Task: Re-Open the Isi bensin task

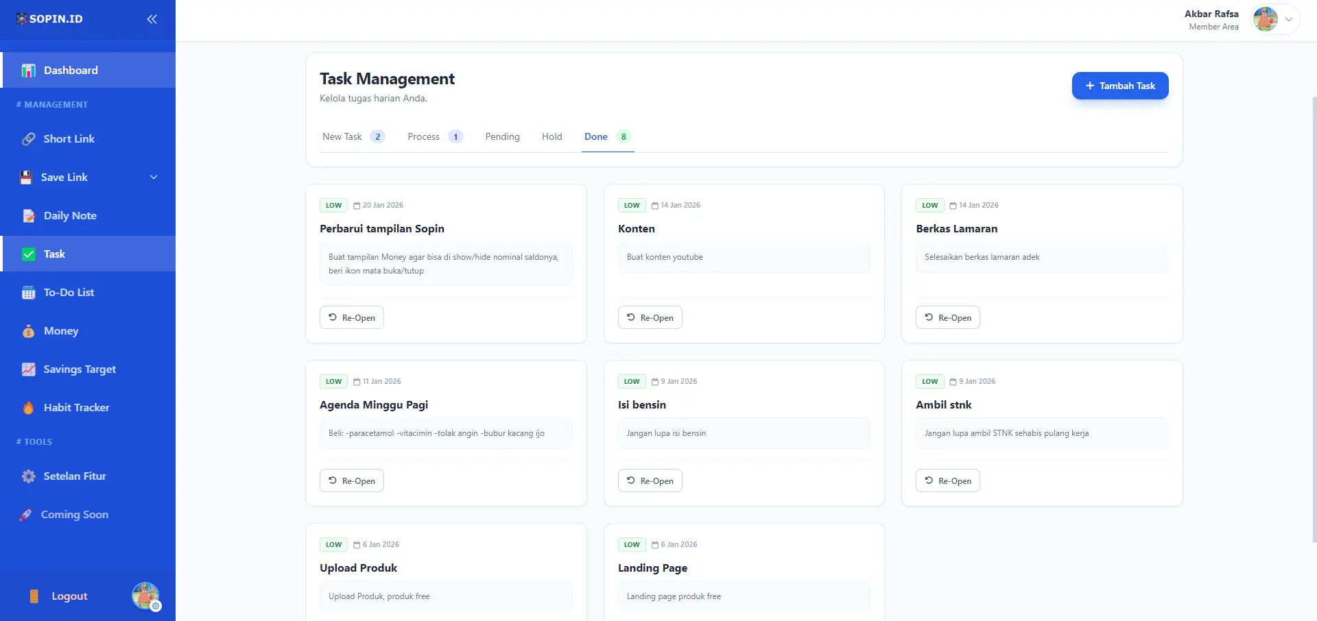Action: pos(650,481)
